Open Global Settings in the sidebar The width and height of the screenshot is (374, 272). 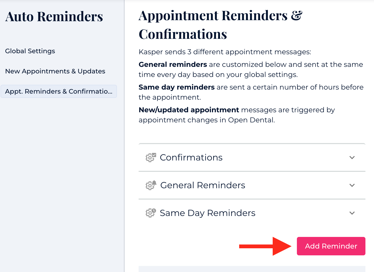[x=30, y=51]
